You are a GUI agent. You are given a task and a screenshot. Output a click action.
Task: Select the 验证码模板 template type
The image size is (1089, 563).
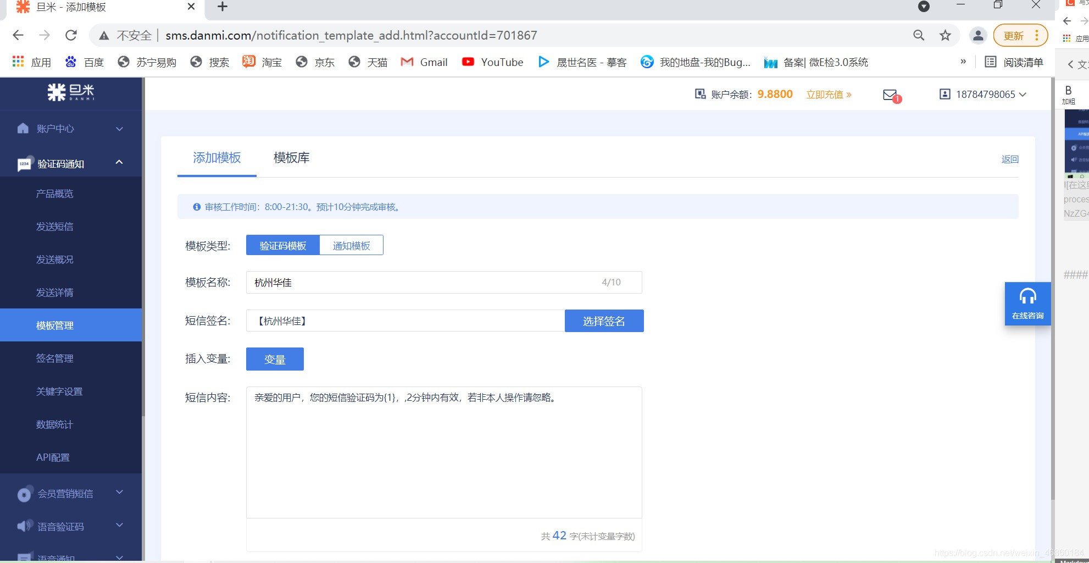[282, 245]
